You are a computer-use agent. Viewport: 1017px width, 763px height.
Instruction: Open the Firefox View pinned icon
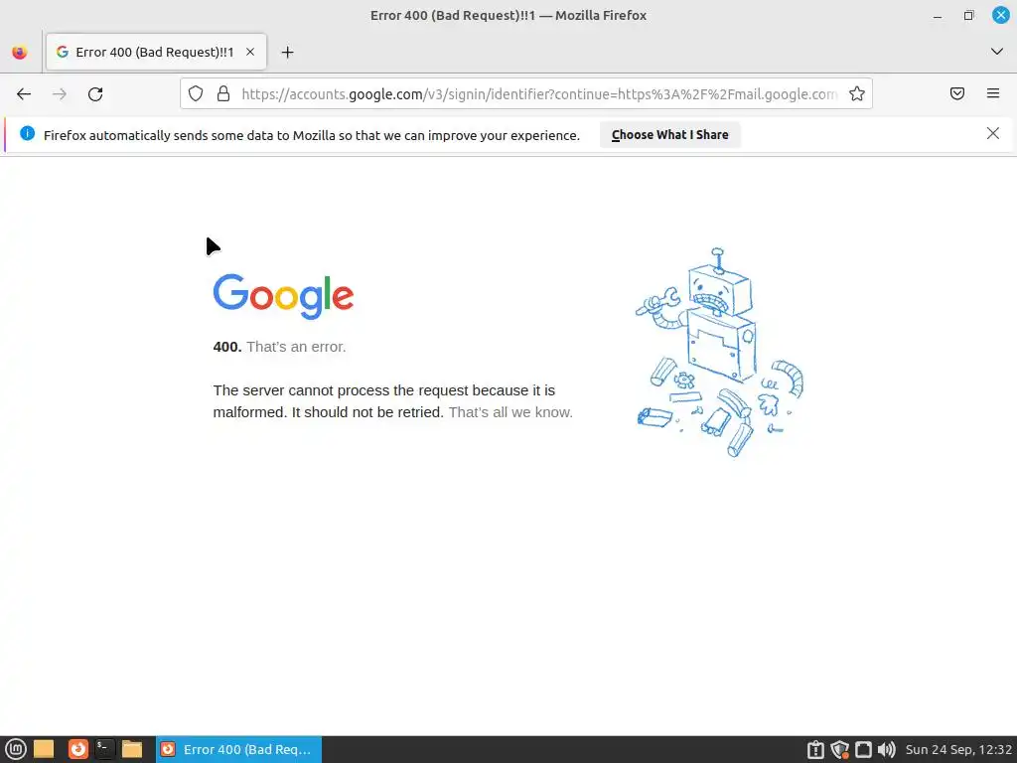(20, 52)
